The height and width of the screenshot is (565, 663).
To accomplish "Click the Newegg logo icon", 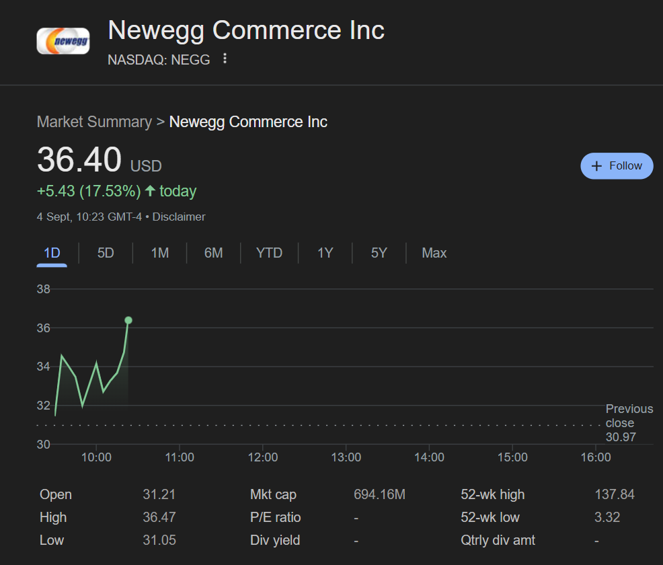I will pyautogui.click(x=63, y=41).
